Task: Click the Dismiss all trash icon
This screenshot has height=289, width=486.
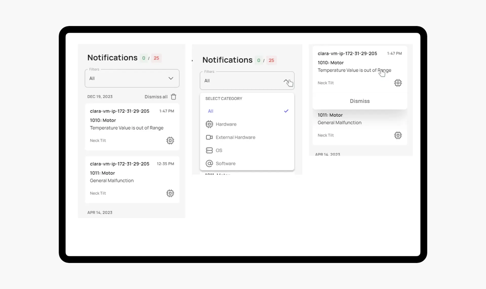Action: click(x=173, y=97)
